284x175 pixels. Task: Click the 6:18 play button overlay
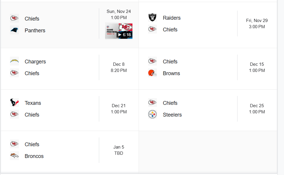[x=124, y=35]
